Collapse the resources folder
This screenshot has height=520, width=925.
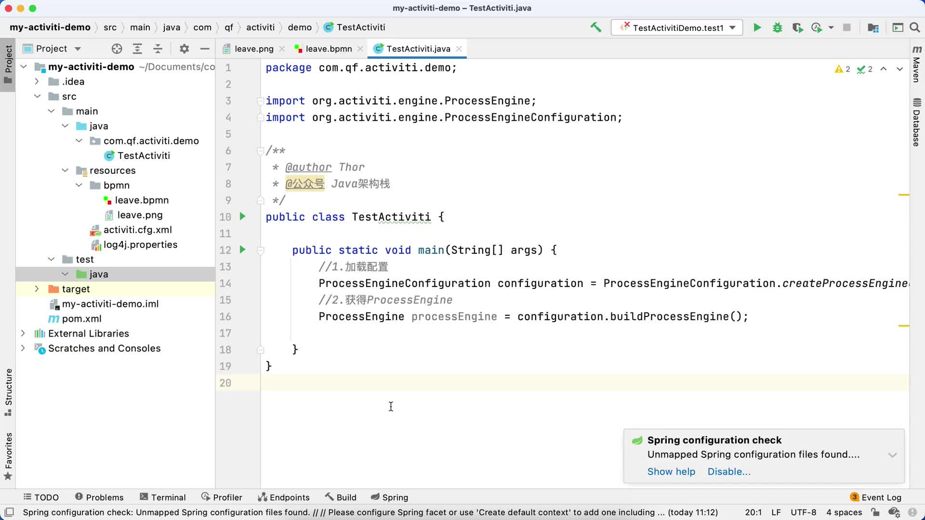(x=65, y=170)
